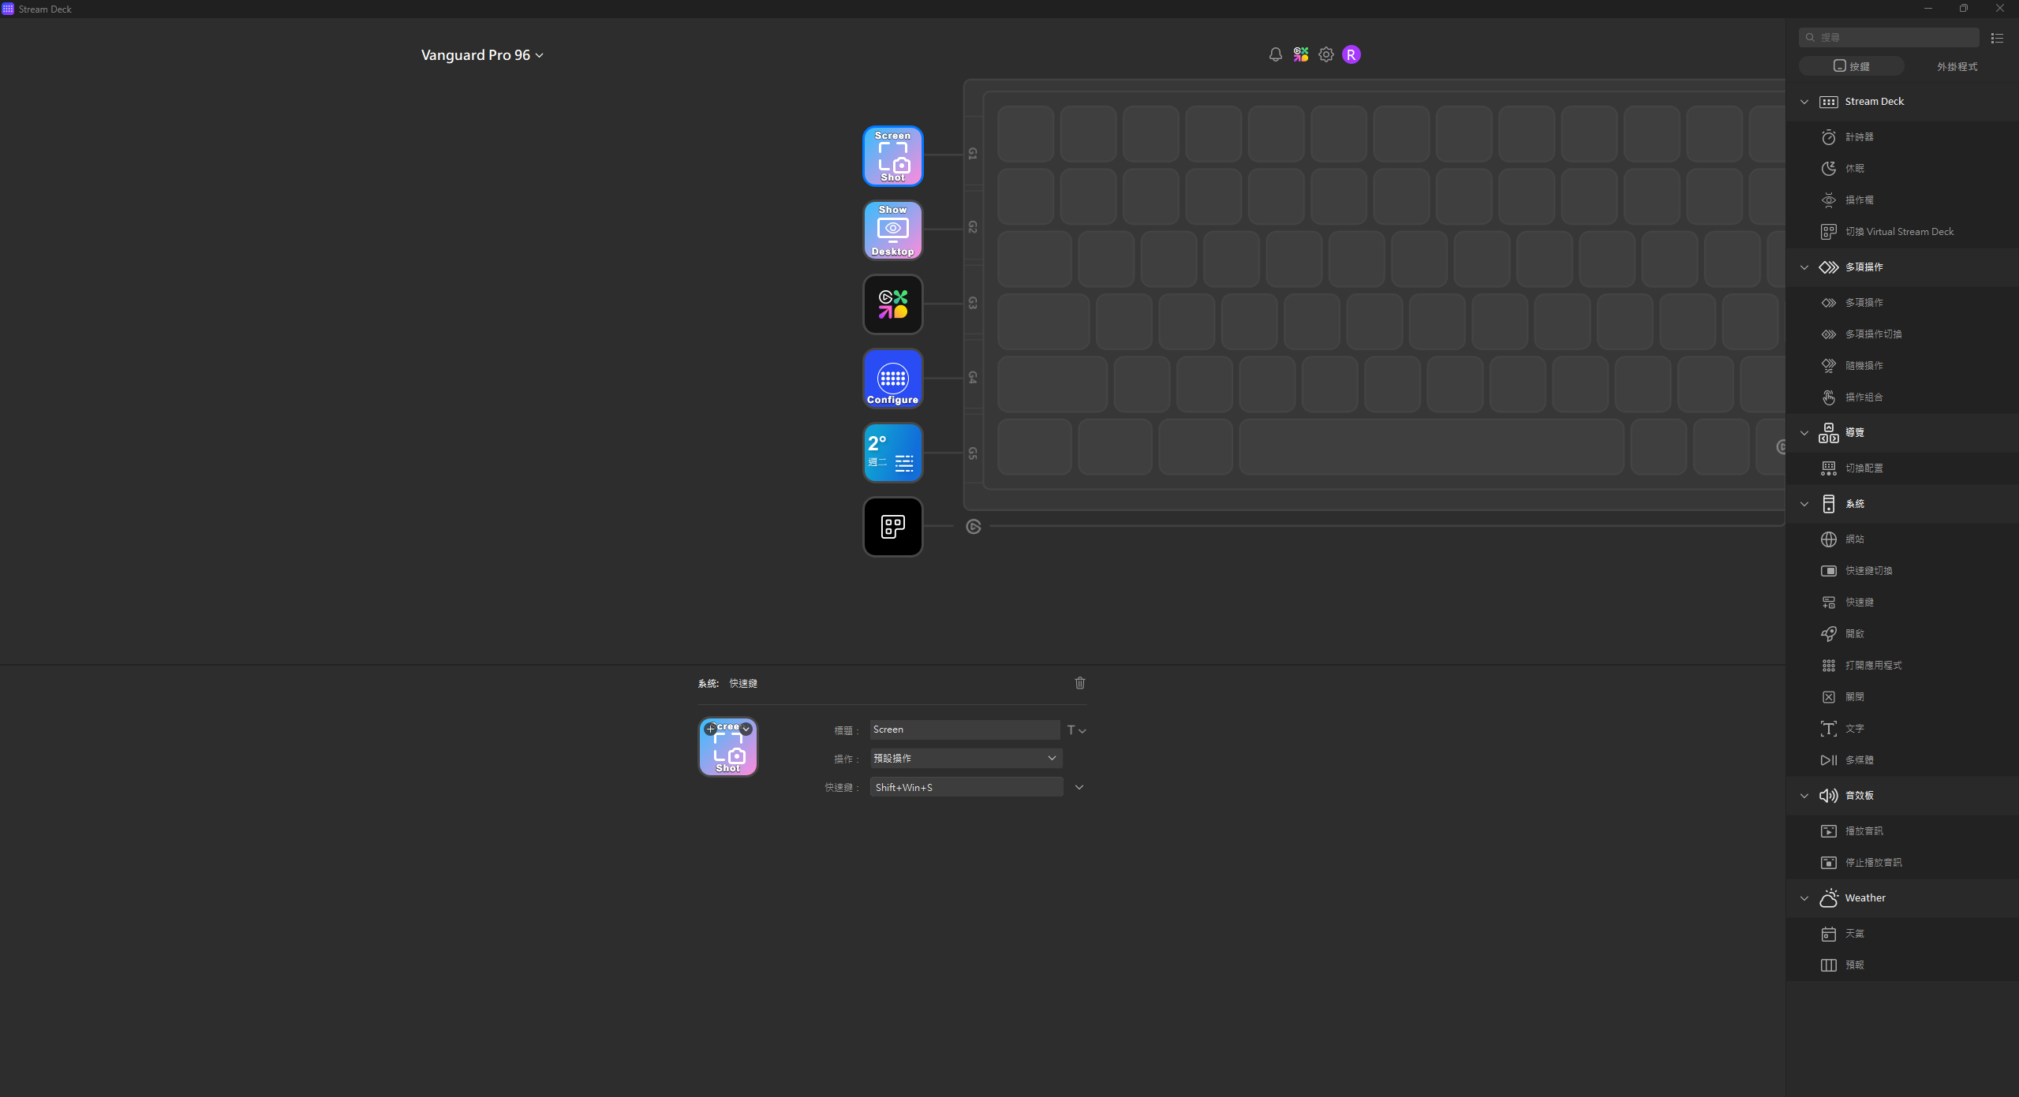Open the Marketplace colorful icon

[x=1300, y=54]
